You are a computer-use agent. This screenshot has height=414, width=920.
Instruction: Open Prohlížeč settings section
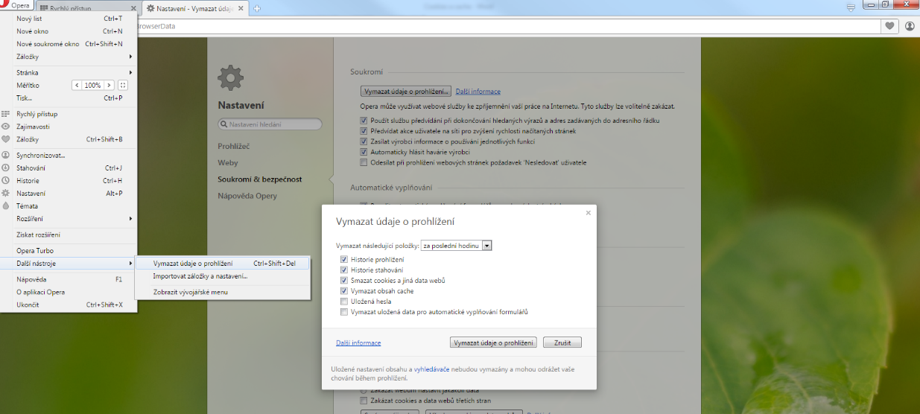coord(234,146)
